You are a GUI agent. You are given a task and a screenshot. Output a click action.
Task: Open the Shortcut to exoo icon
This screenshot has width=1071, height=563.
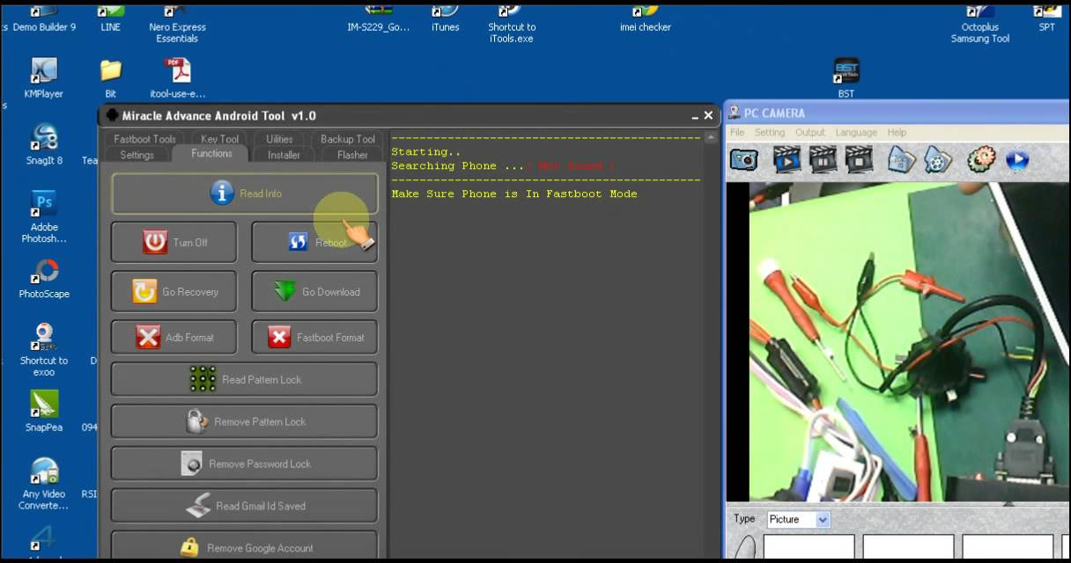[x=44, y=349]
